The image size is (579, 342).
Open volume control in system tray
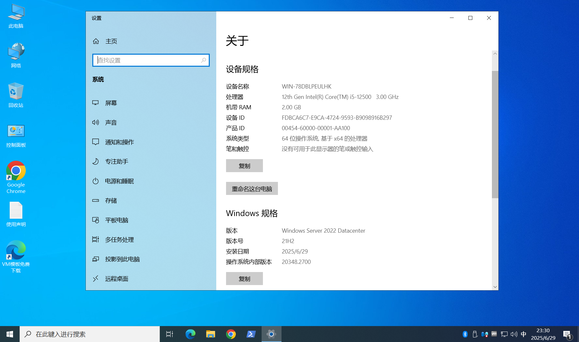pos(514,334)
